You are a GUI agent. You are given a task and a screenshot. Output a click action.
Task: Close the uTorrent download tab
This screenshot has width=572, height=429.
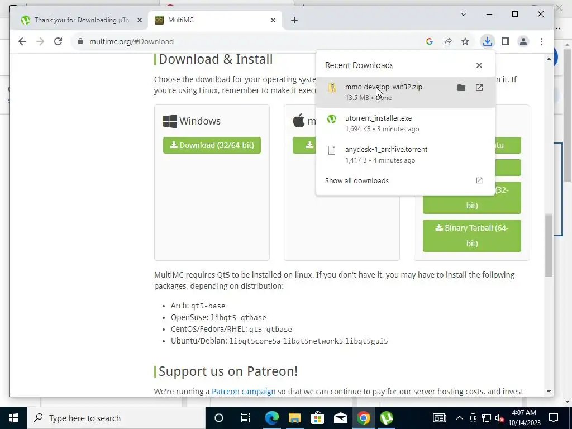click(139, 20)
